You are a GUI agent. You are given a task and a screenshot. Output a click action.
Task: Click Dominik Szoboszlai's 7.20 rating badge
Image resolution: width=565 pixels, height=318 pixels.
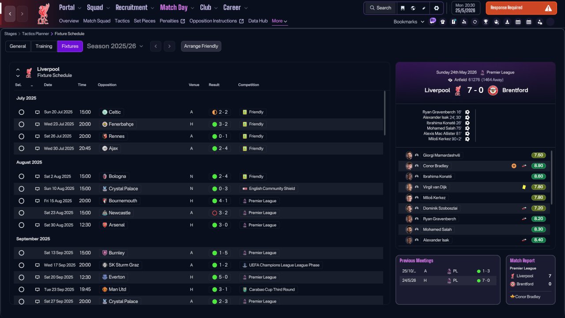tap(539, 208)
